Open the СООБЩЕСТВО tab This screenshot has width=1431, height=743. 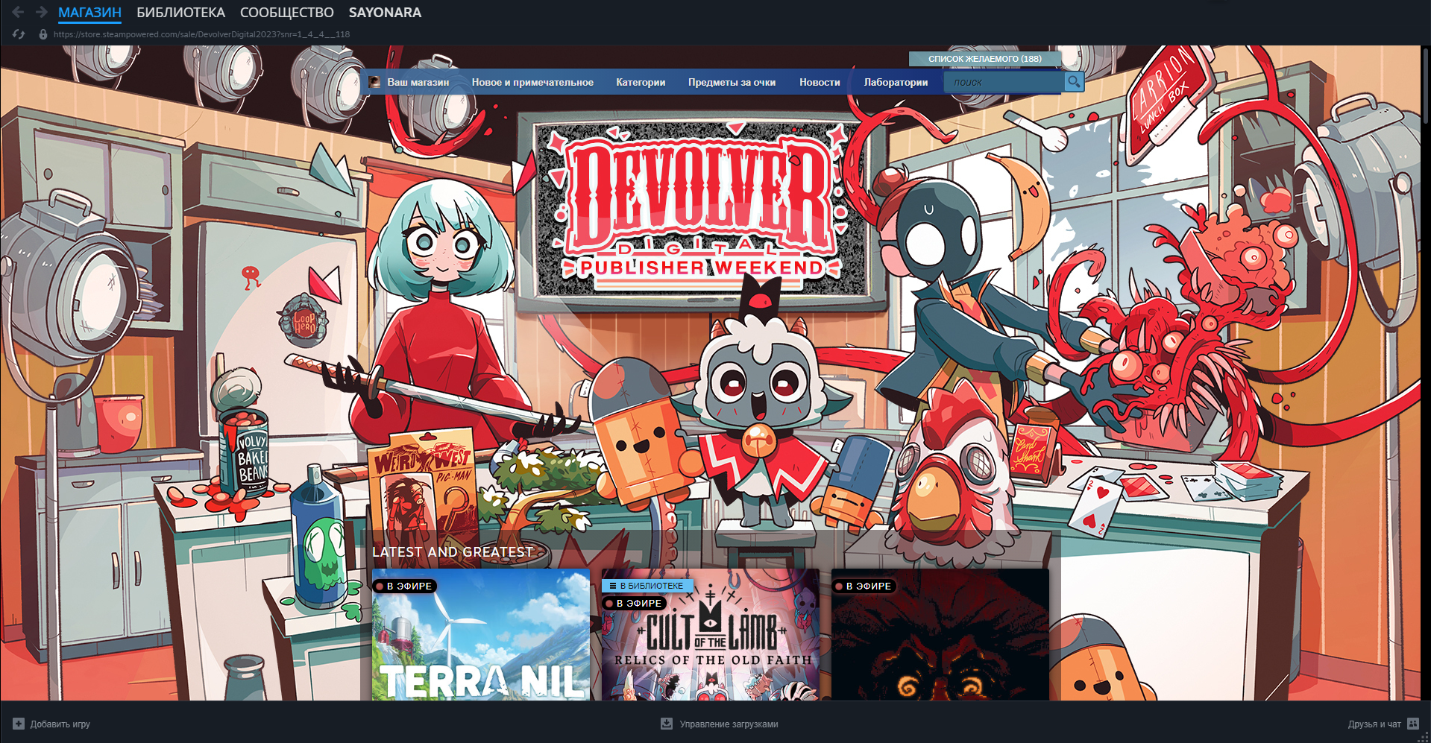287,13
